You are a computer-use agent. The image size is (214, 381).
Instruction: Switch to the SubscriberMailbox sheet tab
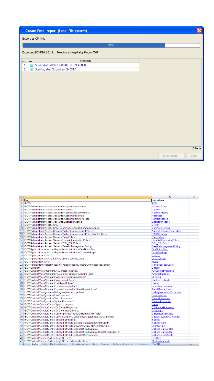click(x=80, y=344)
